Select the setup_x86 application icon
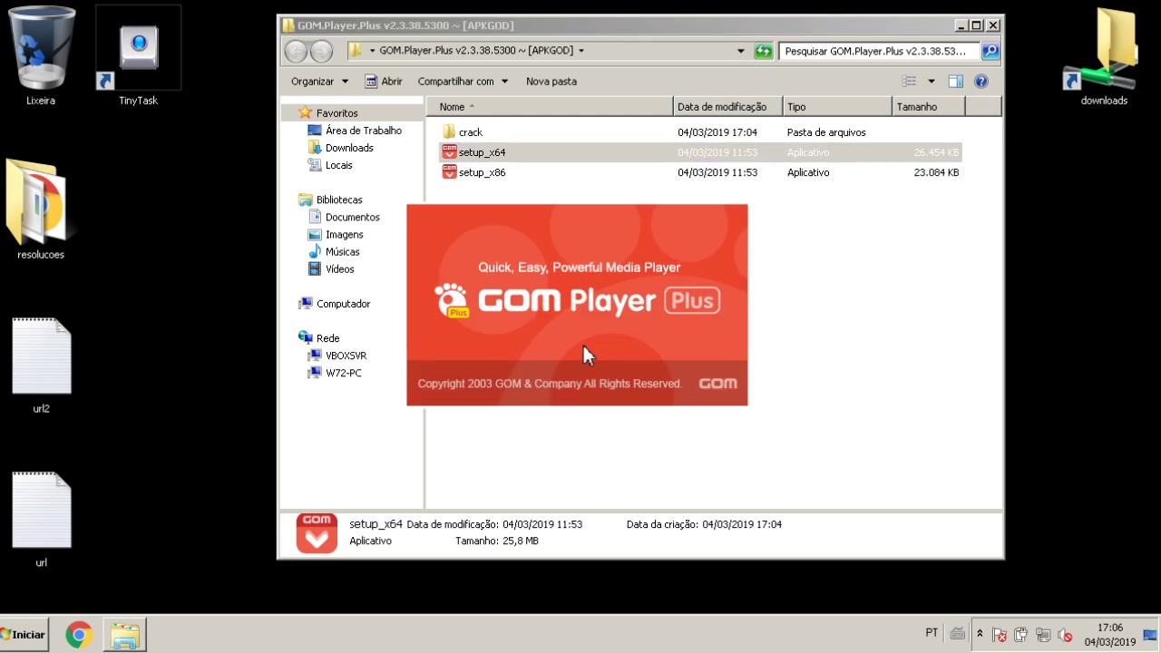 [449, 172]
